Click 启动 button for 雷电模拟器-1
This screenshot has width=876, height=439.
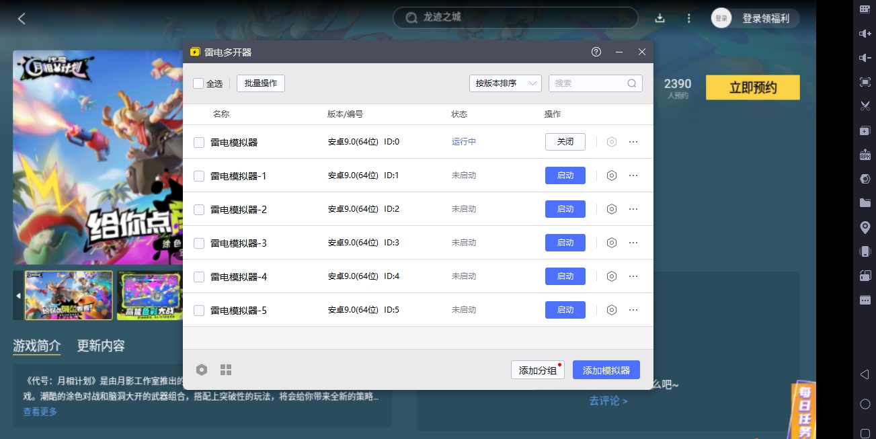pos(565,175)
